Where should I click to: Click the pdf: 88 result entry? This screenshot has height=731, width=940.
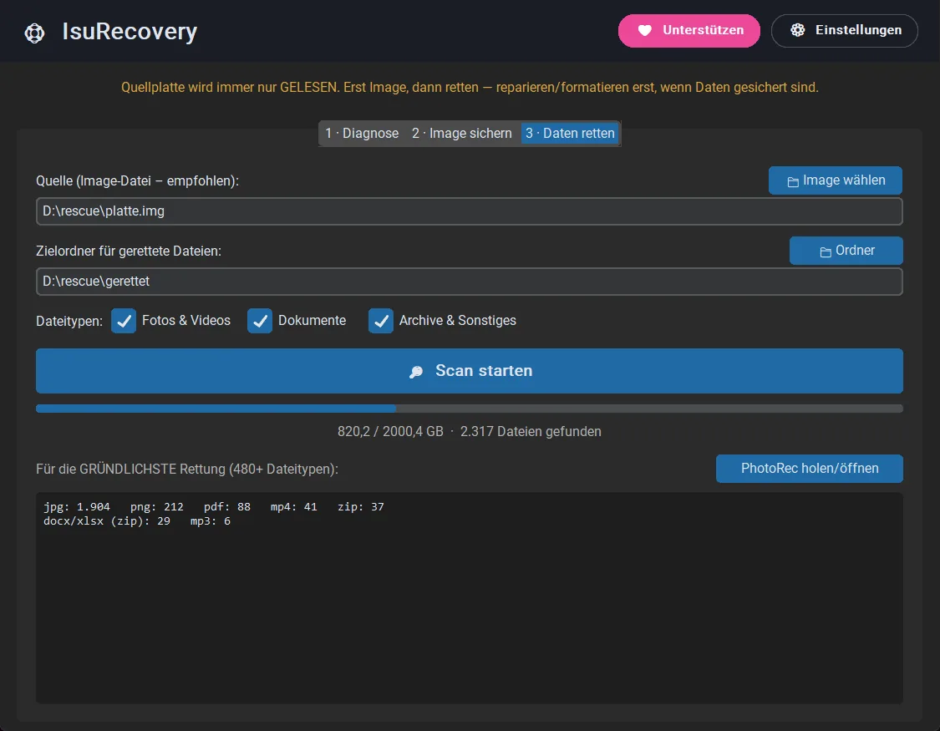227,507
